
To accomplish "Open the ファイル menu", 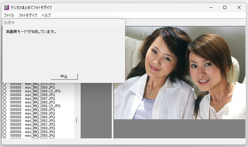I will (9, 15).
